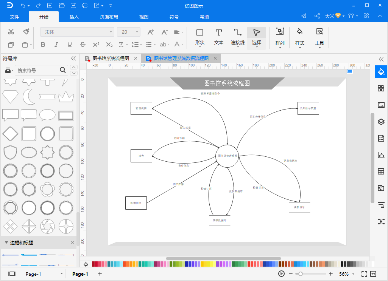Select the Text (文本) tool
The width and height of the screenshot is (388, 281).
[x=218, y=37]
